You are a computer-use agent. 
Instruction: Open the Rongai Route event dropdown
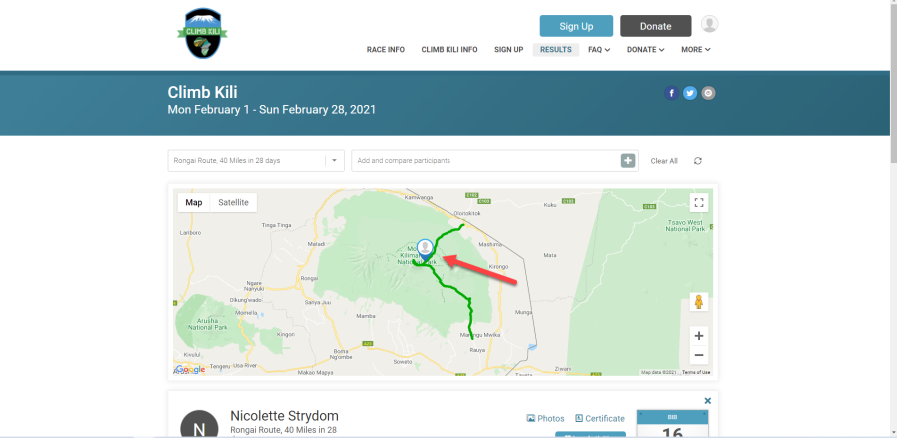tap(256, 161)
